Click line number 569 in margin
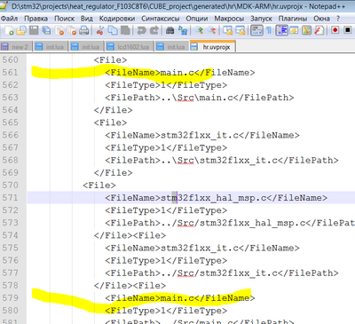This screenshot has width=355, height=324. point(11,173)
